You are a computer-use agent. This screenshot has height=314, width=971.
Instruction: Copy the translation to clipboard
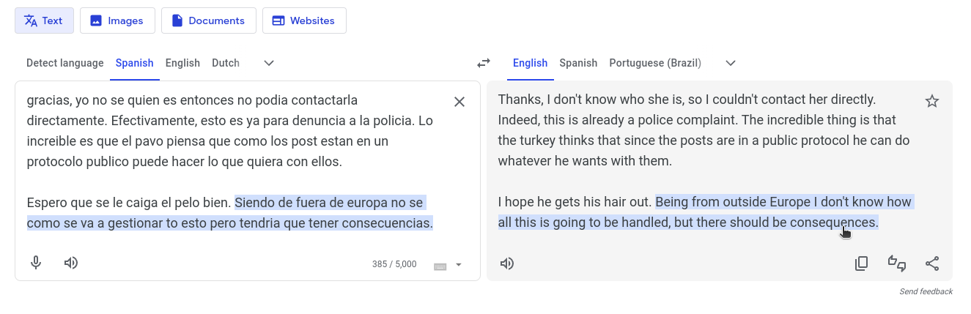tap(862, 263)
